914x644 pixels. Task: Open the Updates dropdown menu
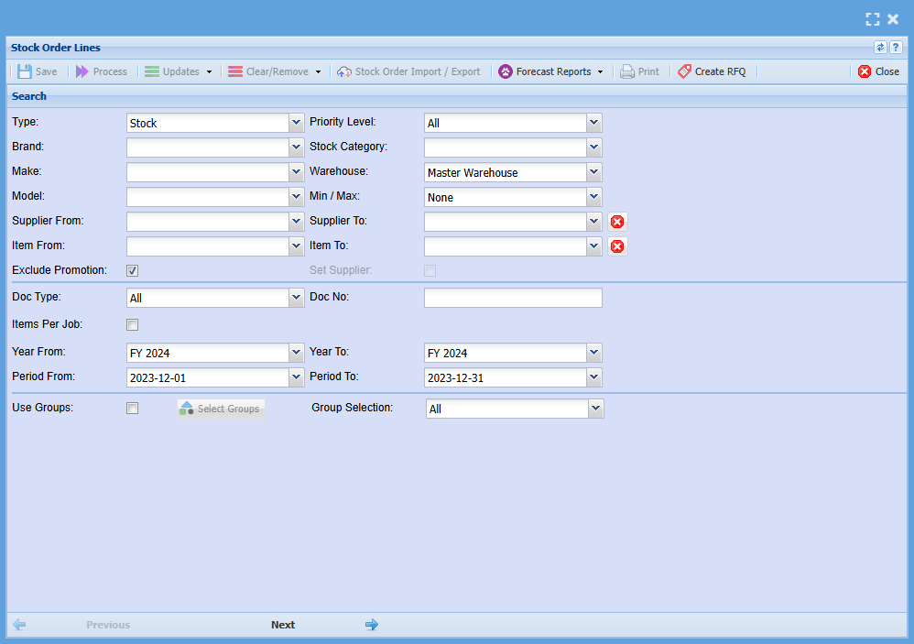tap(179, 71)
